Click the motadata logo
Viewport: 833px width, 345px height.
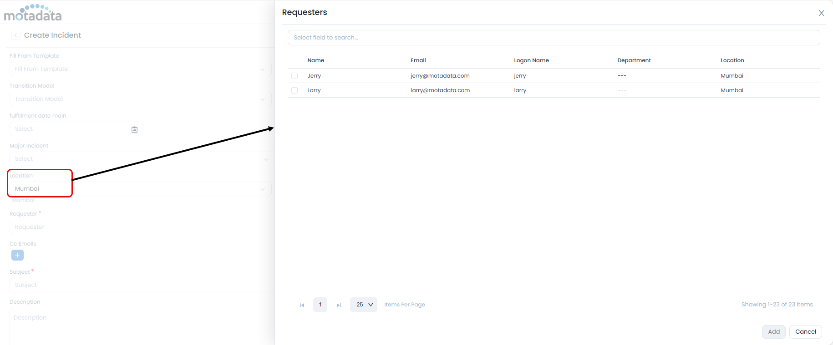[33, 13]
